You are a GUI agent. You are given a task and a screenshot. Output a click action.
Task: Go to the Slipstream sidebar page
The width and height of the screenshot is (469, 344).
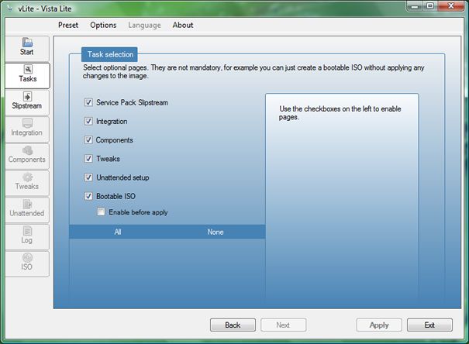27,102
